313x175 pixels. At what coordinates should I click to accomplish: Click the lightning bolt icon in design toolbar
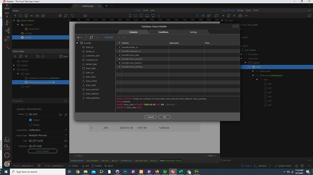(197, 15)
